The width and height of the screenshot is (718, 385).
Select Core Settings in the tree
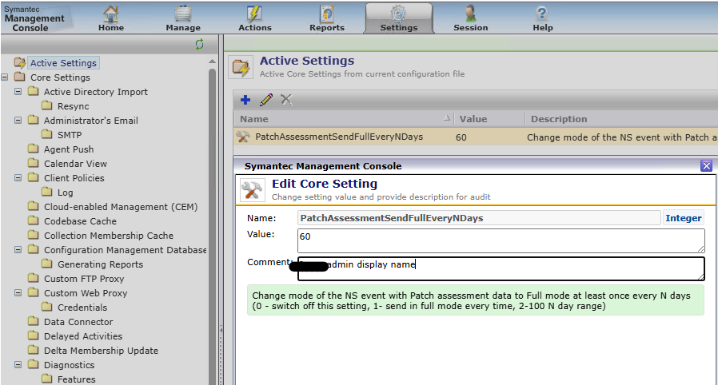click(x=60, y=77)
